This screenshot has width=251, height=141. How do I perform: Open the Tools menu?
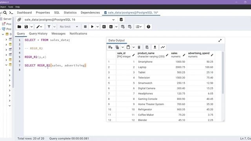point(11,7)
